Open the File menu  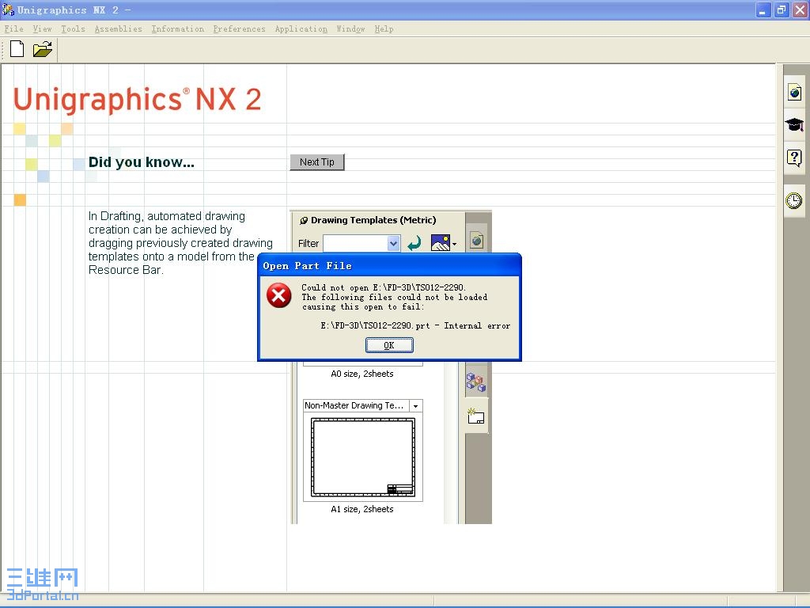click(14, 29)
